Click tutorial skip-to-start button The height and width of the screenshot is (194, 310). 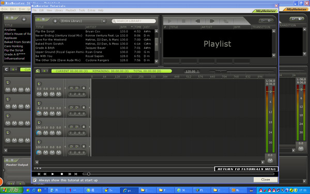(39, 174)
